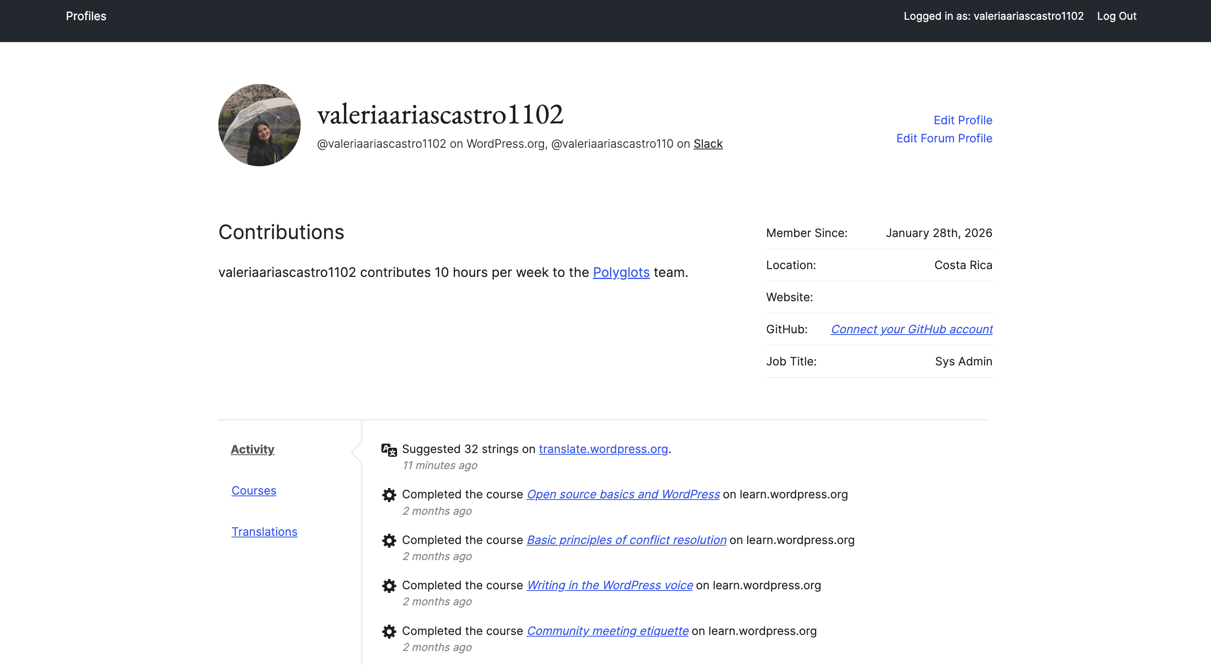Open the Polyglots team link
The image size is (1211, 665).
(621, 272)
